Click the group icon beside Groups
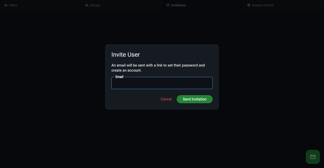The height and width of the screenshot is (168, 324). pyautogui.click(x=87, y=5)
